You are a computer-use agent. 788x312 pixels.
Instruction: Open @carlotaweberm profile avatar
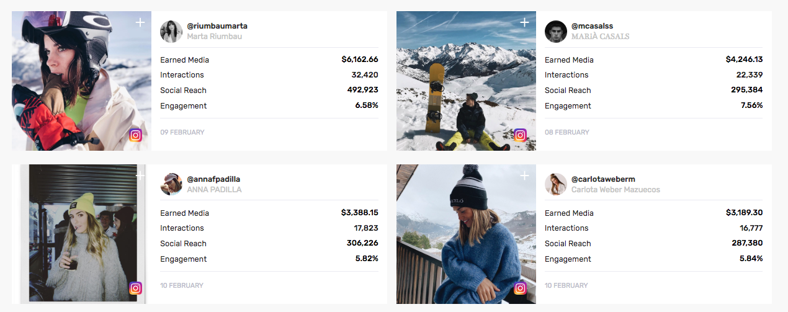pos(556,184)
